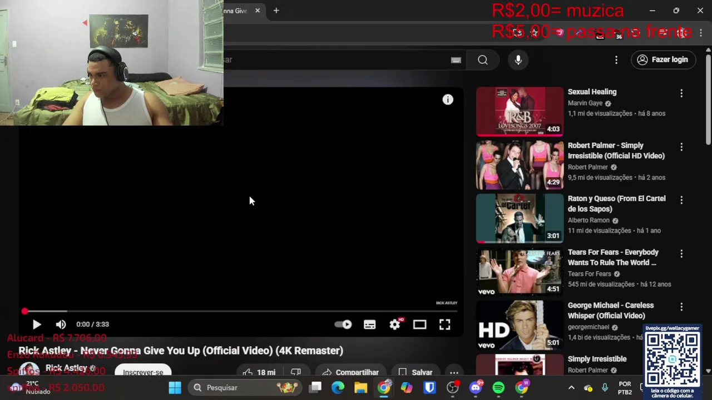Open a new Chrome tab
Image resolution: width=712 pixels, height=400 pixels.
click(276, 11)
